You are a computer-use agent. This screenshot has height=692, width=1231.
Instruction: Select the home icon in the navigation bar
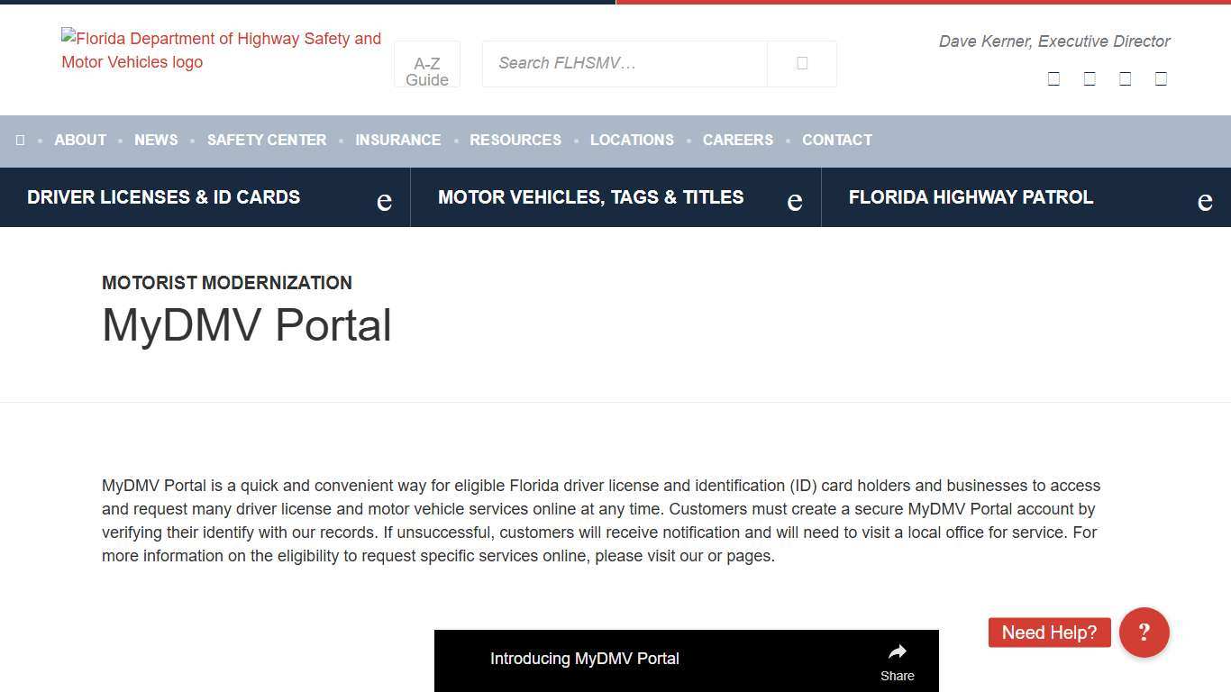coord(20,140)
